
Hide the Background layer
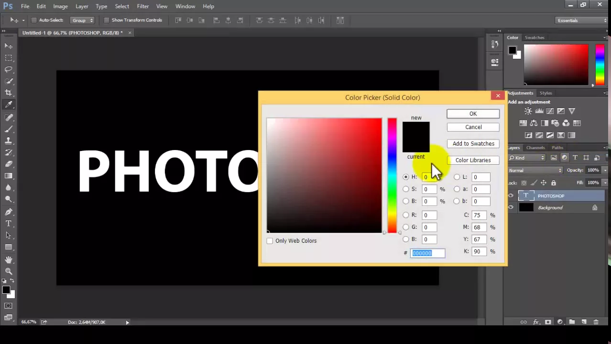click(511, 207)
